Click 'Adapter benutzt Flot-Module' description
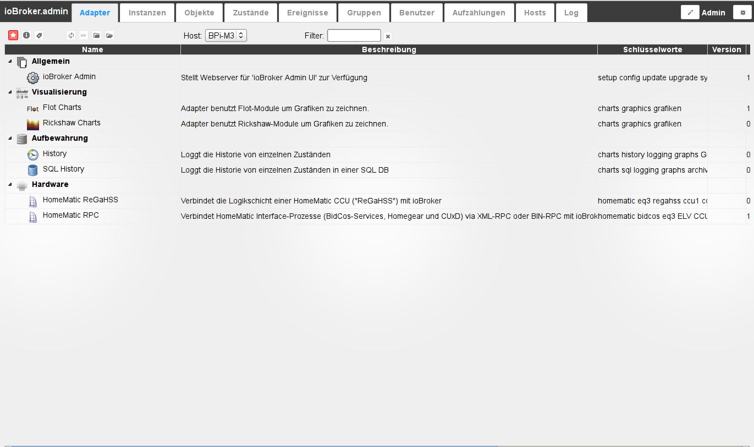 click(x=275, y=108)
